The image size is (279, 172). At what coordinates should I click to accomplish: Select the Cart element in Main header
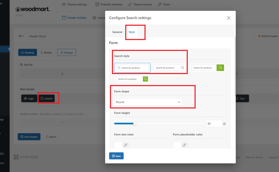[x=242, y=98]
